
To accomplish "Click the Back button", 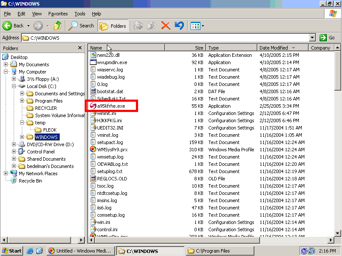I will (x=13, y=26).
